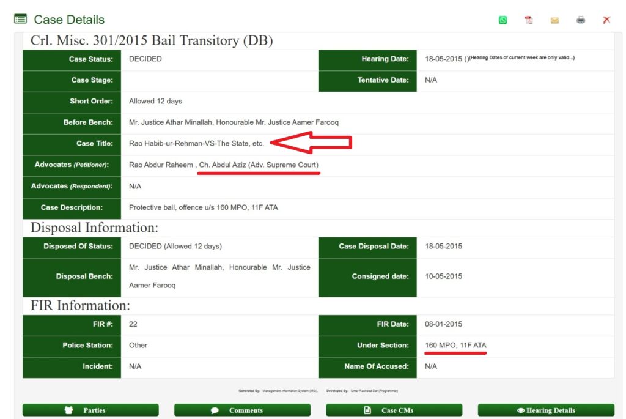Click the speech bubble icon on Comments

tap(215, 410)
